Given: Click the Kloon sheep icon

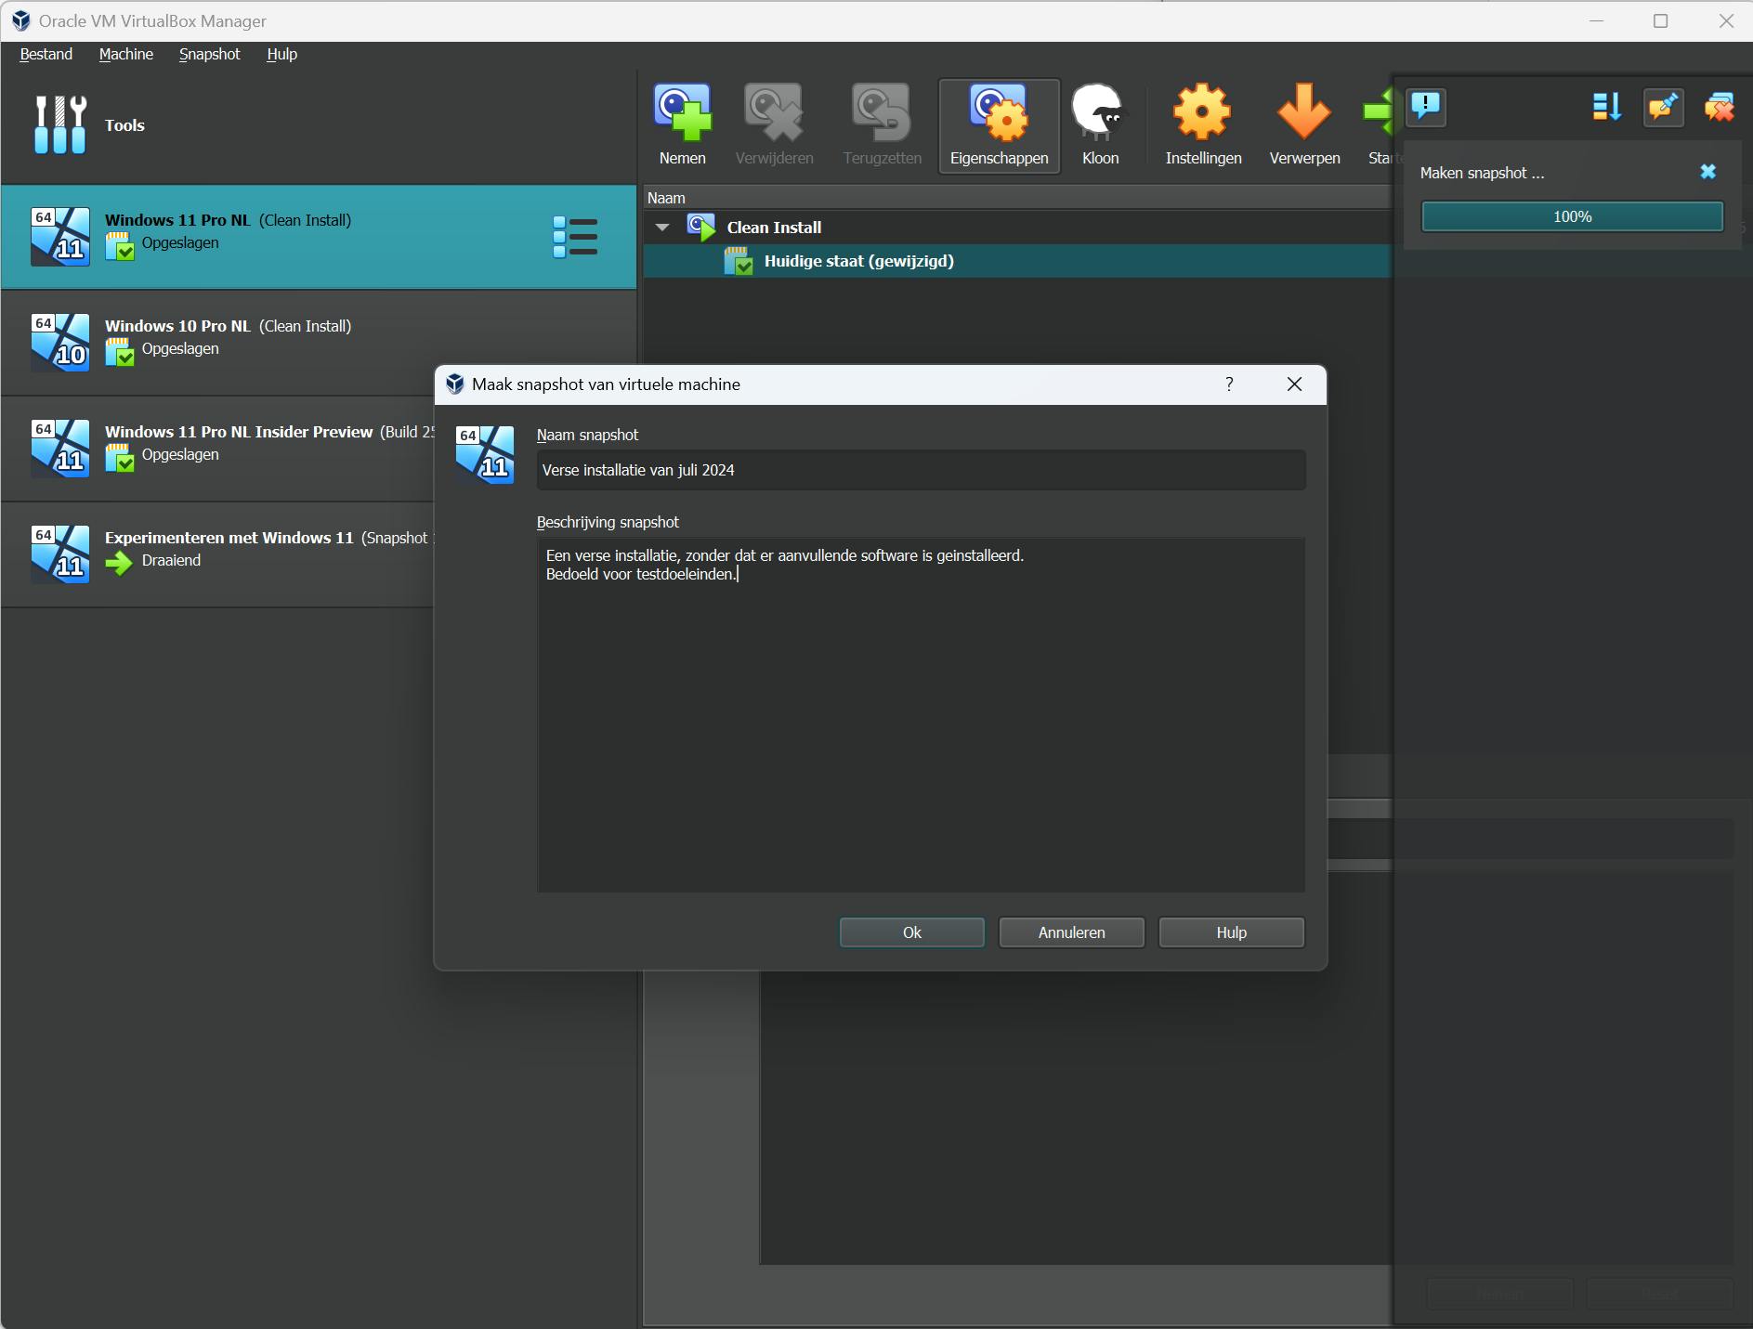Looking at the screenshot, I should [1100, 113].
